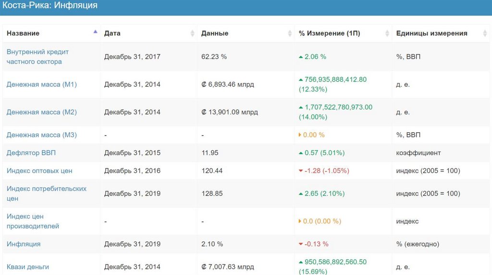Open the Квази деньги link

point(28,267)
